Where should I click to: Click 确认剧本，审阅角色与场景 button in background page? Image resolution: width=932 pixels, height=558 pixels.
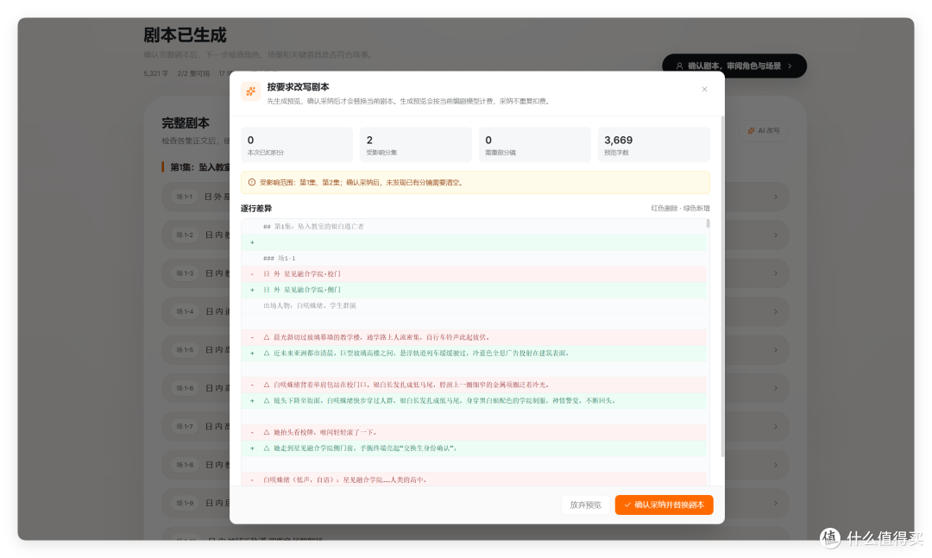pos(734,66)
